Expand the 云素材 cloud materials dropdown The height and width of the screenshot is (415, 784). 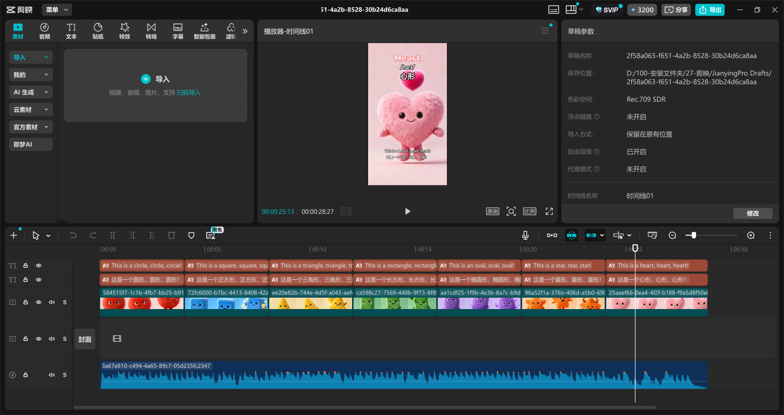[31, 110]
